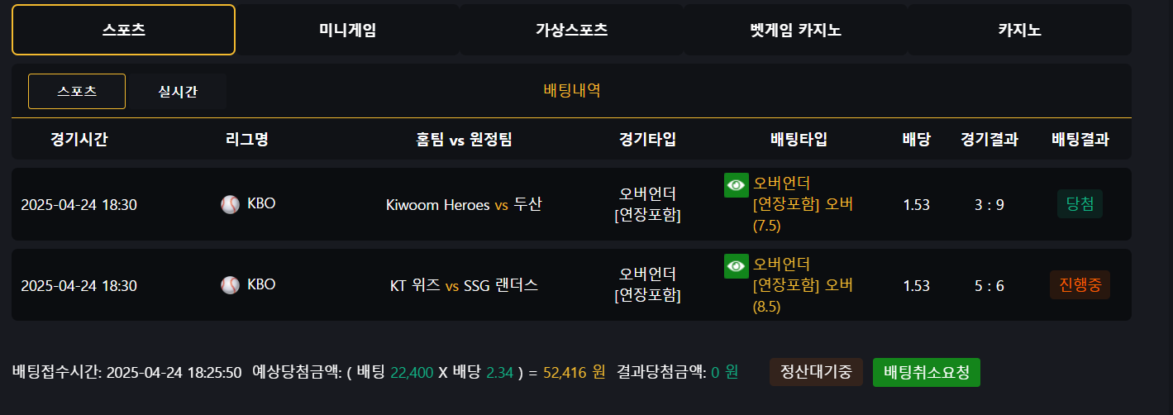Select the 스포츠 sub-tab in betting history
1173x415 pixels.
coord(77,91)
